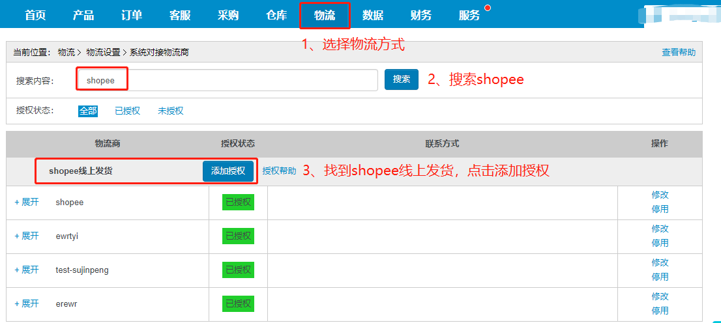Click the 物流商 column header
The height and width of the screenshot is (323, 721).
coord(108,144)
